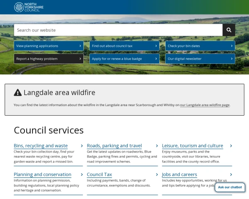
Task: Follow our Langdale area wildfire page link
Action: (x=205, y=105)
